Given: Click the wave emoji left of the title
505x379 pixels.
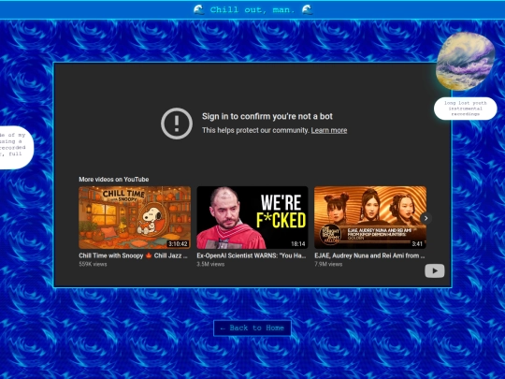Looking at the screenshot, I should coord(199,10).
